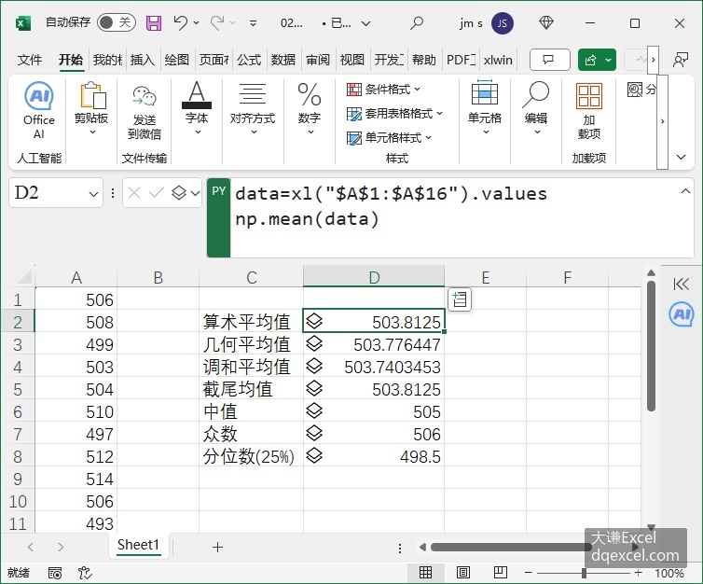This screenshot has height=584, width=703.
Task: Click the 100% zoom level
Action: coord(669,573)
